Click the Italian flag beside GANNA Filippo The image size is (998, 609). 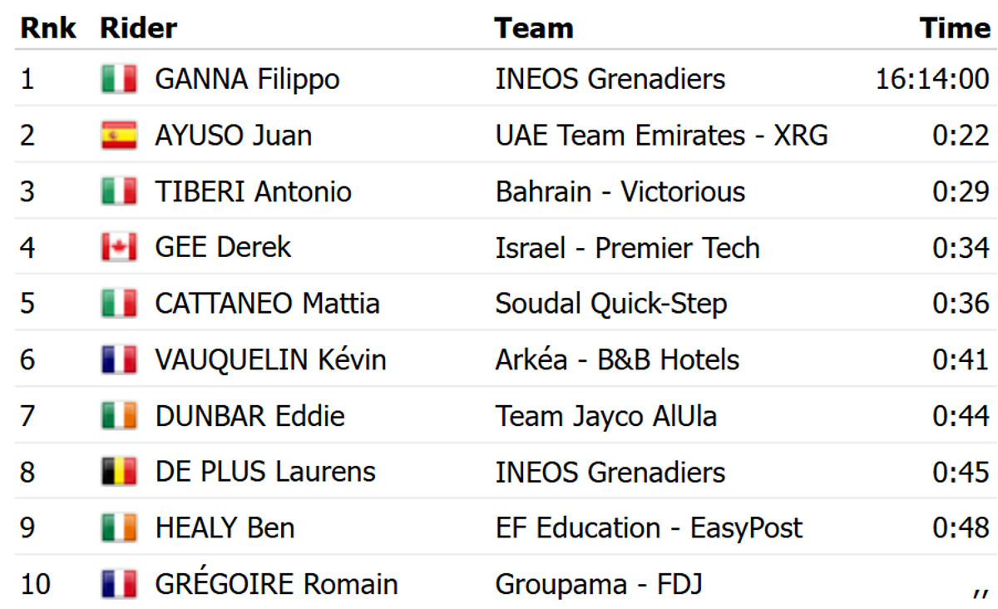(119, 79)
